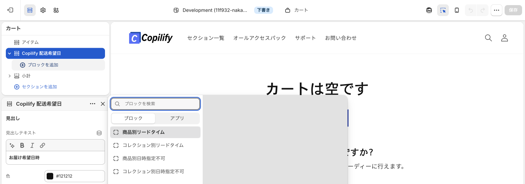Switch to the ブロック tab
525x184 pixels.
(x=133, y=118)
